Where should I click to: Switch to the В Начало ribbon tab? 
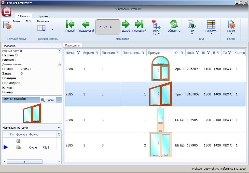pyautogui.click(x=23, y=16)
